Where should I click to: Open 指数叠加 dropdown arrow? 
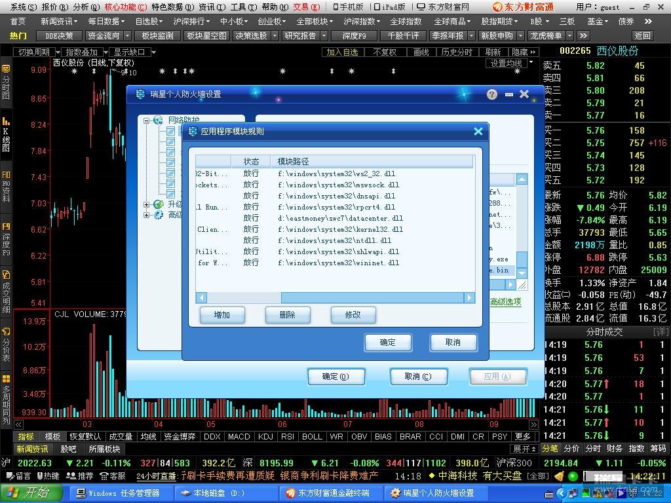click(106, 52)
